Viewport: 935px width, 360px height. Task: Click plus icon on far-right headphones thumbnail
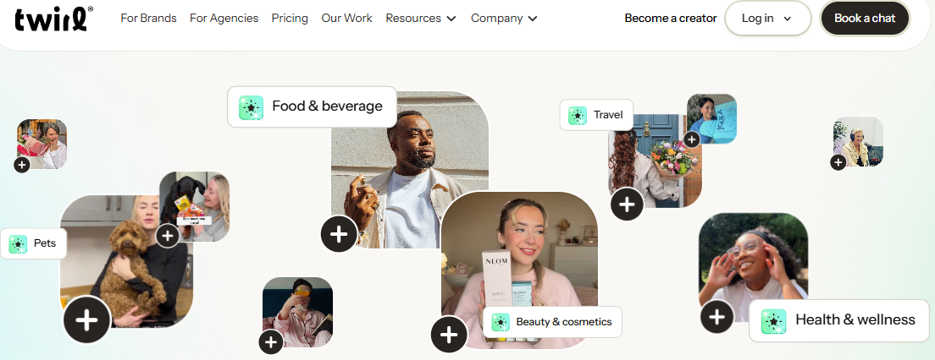point(838,162)
